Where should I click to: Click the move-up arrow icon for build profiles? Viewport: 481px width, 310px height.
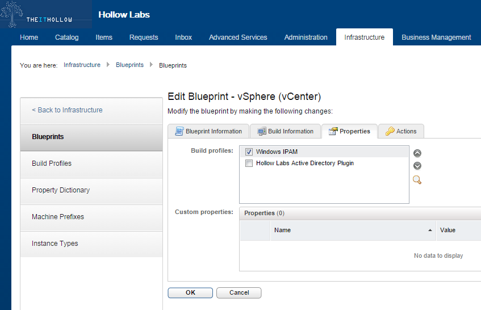coord(417,153)
